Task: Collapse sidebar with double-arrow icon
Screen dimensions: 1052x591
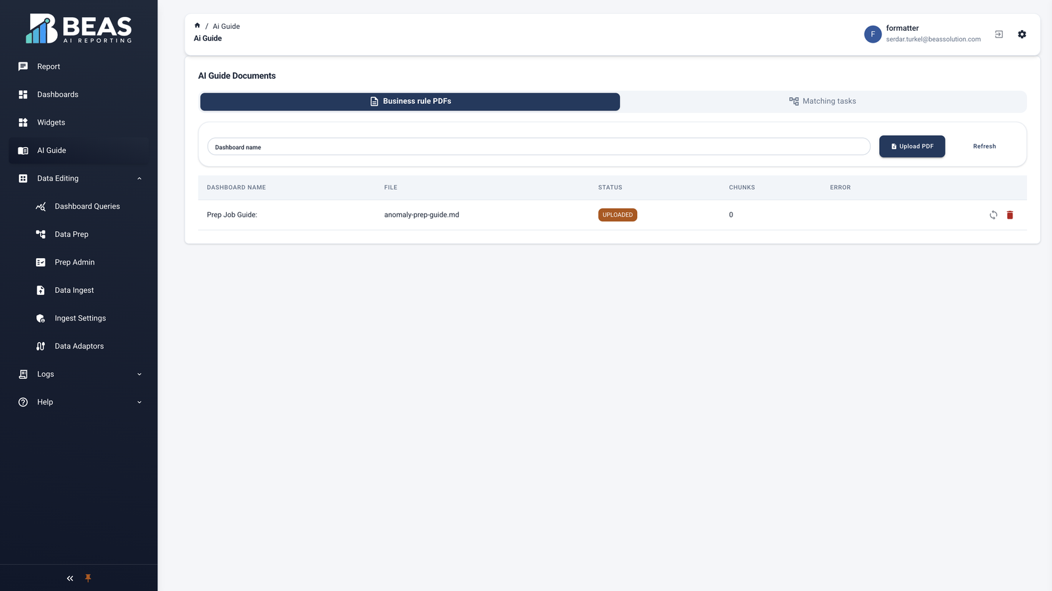Action: click(x=70, y=579)
